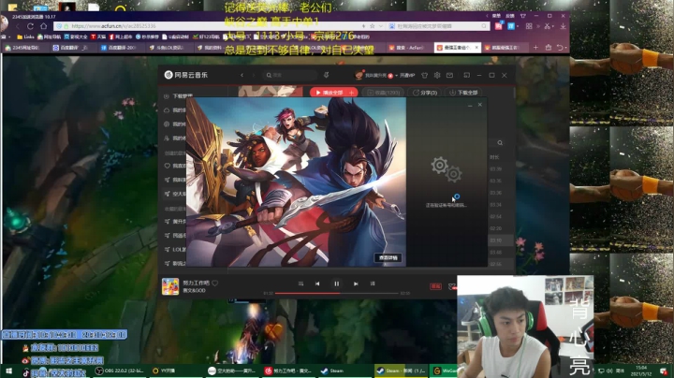Image resolution: width=674 pixels, height=378 pixels.
Task: Add playlist to queue with plus icon
Action: 353,93
